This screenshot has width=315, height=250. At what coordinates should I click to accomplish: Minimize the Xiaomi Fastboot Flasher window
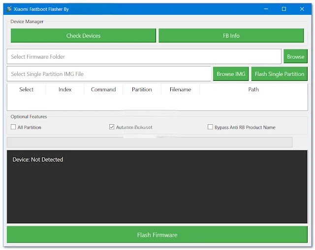tap(266, 9)
